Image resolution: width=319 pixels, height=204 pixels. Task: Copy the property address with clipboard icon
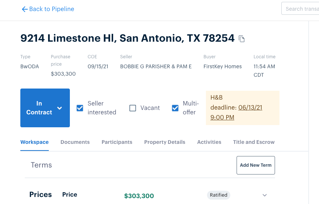click(241, 39)
